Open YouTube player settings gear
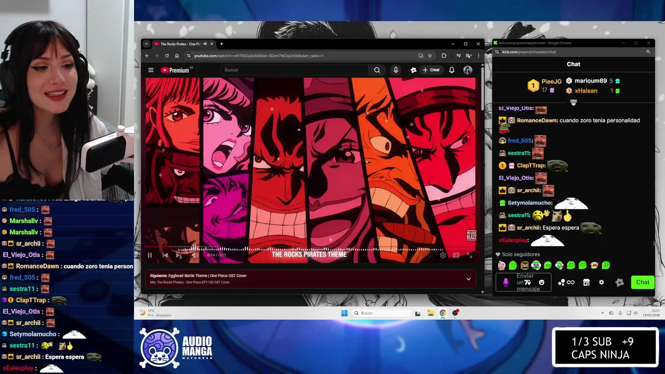The height and width of the screenshot is (374, 665). click(x=443, y=255)
